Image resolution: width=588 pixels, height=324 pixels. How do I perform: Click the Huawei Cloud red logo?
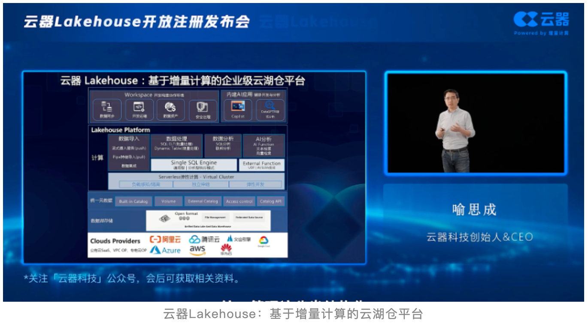click(226, 249)
